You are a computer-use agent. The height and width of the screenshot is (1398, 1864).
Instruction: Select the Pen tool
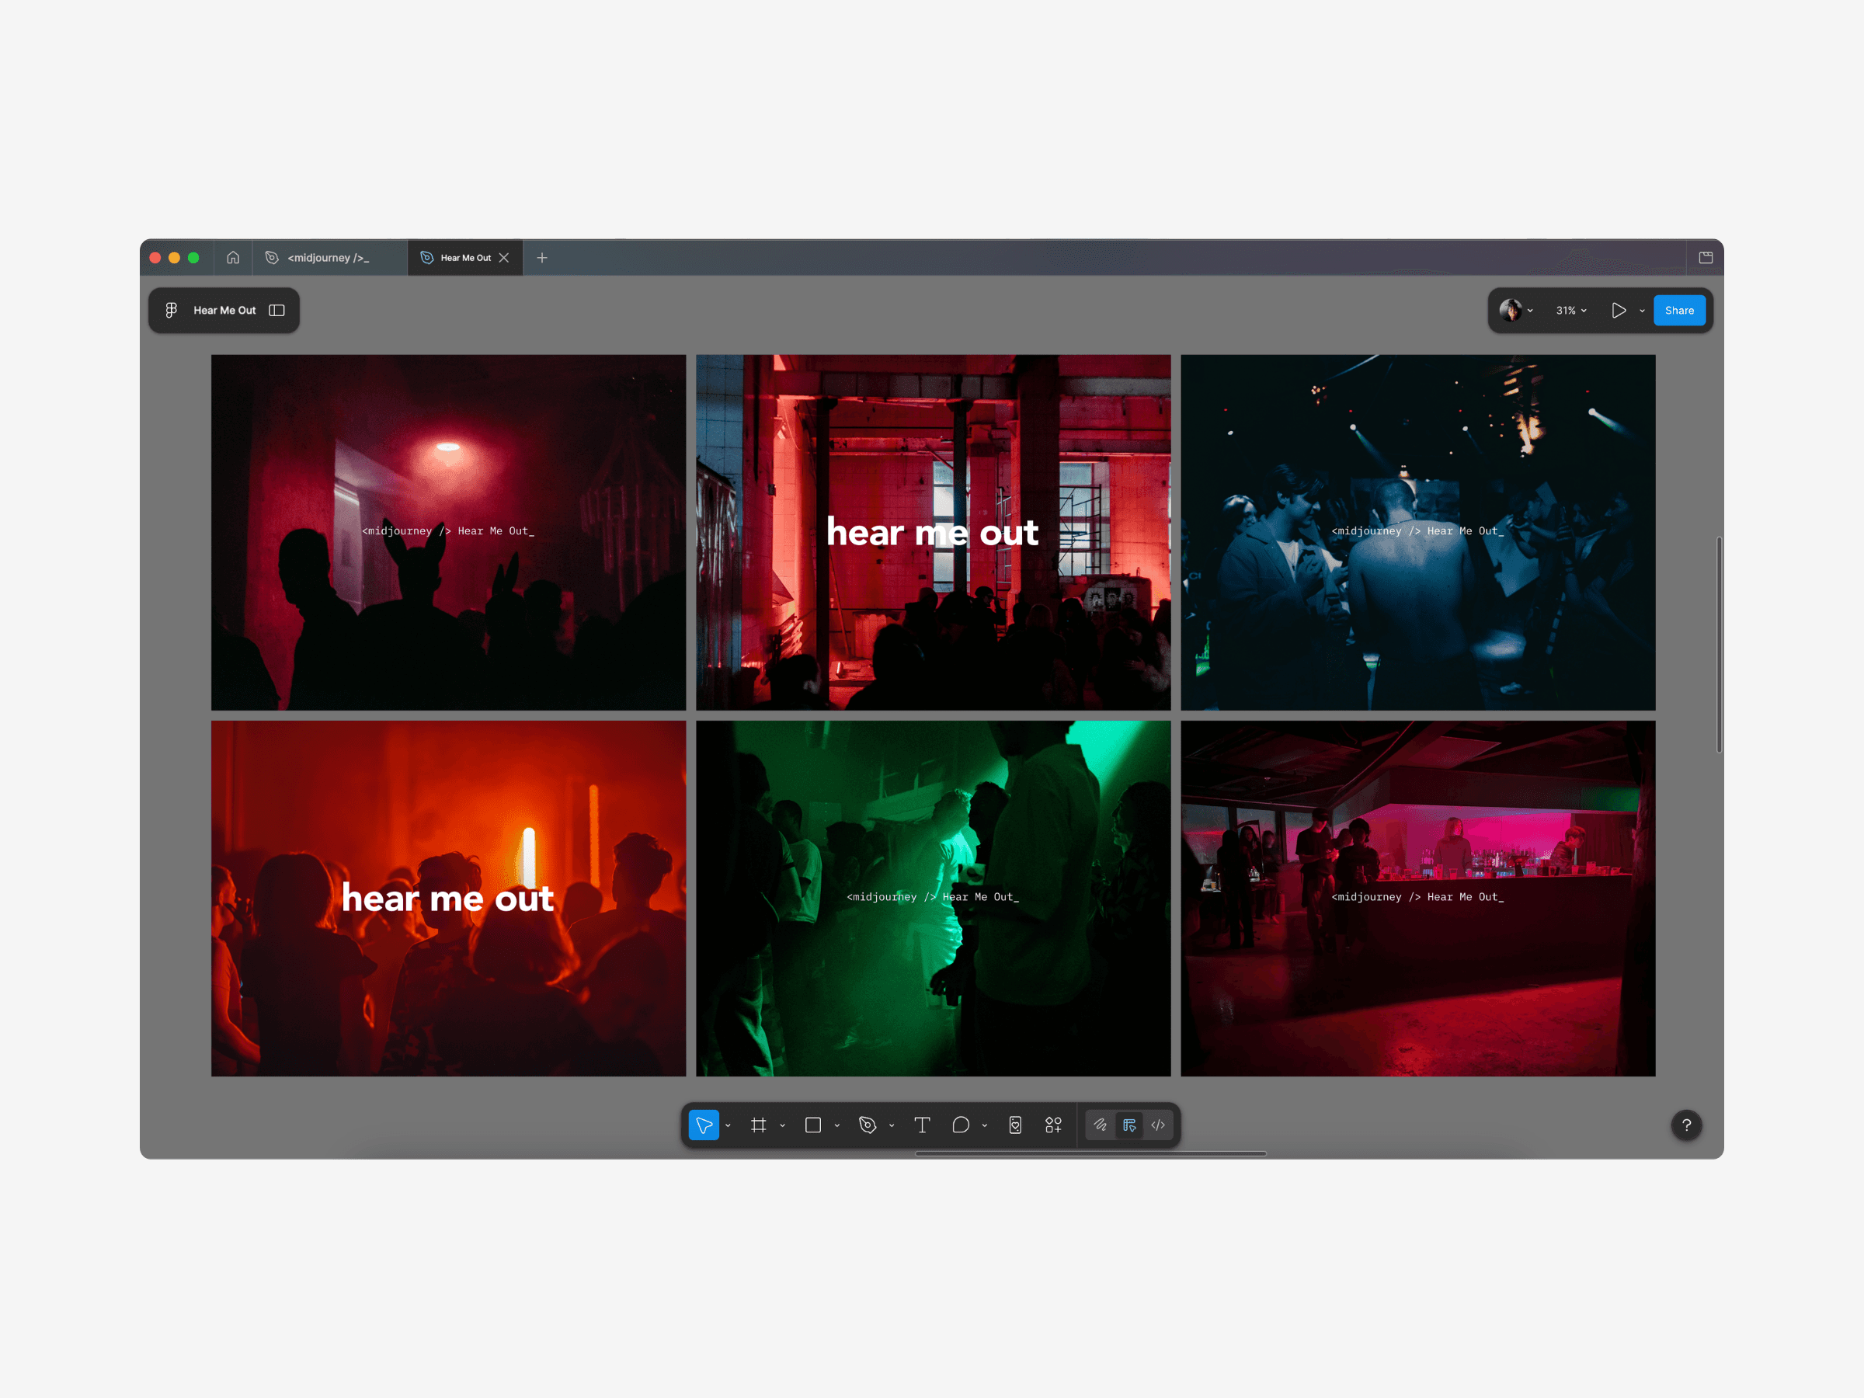tap(867, 1125)
